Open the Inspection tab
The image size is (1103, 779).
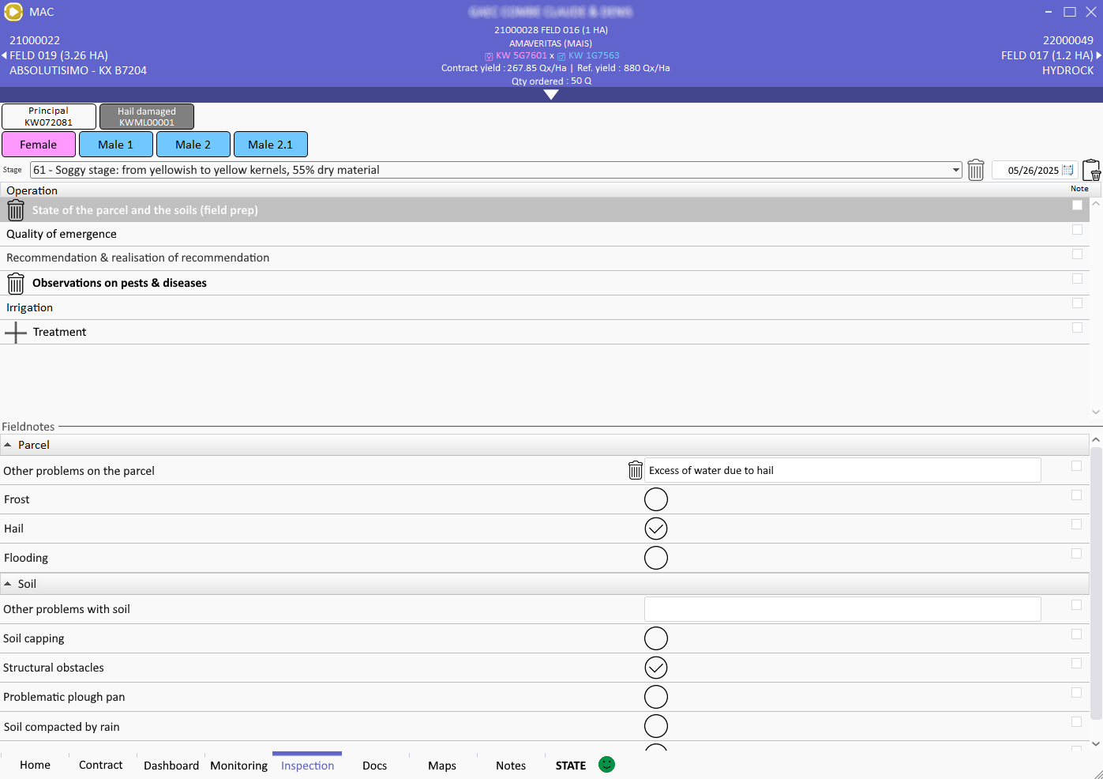click(x=307, y=765)
